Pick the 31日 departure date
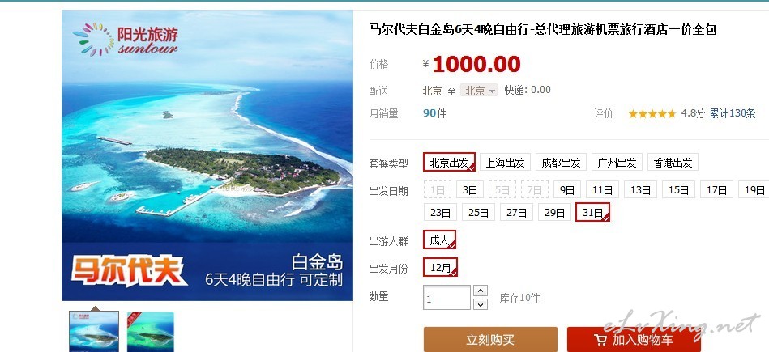This screenshot has height=352, width=769. pos(593,212)
